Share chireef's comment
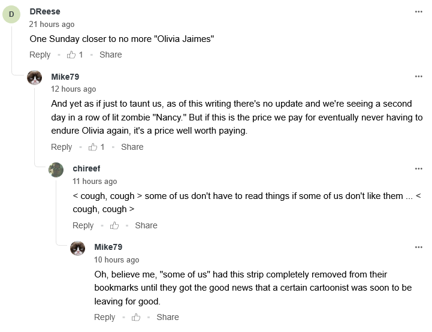 [x=146, y=225]
